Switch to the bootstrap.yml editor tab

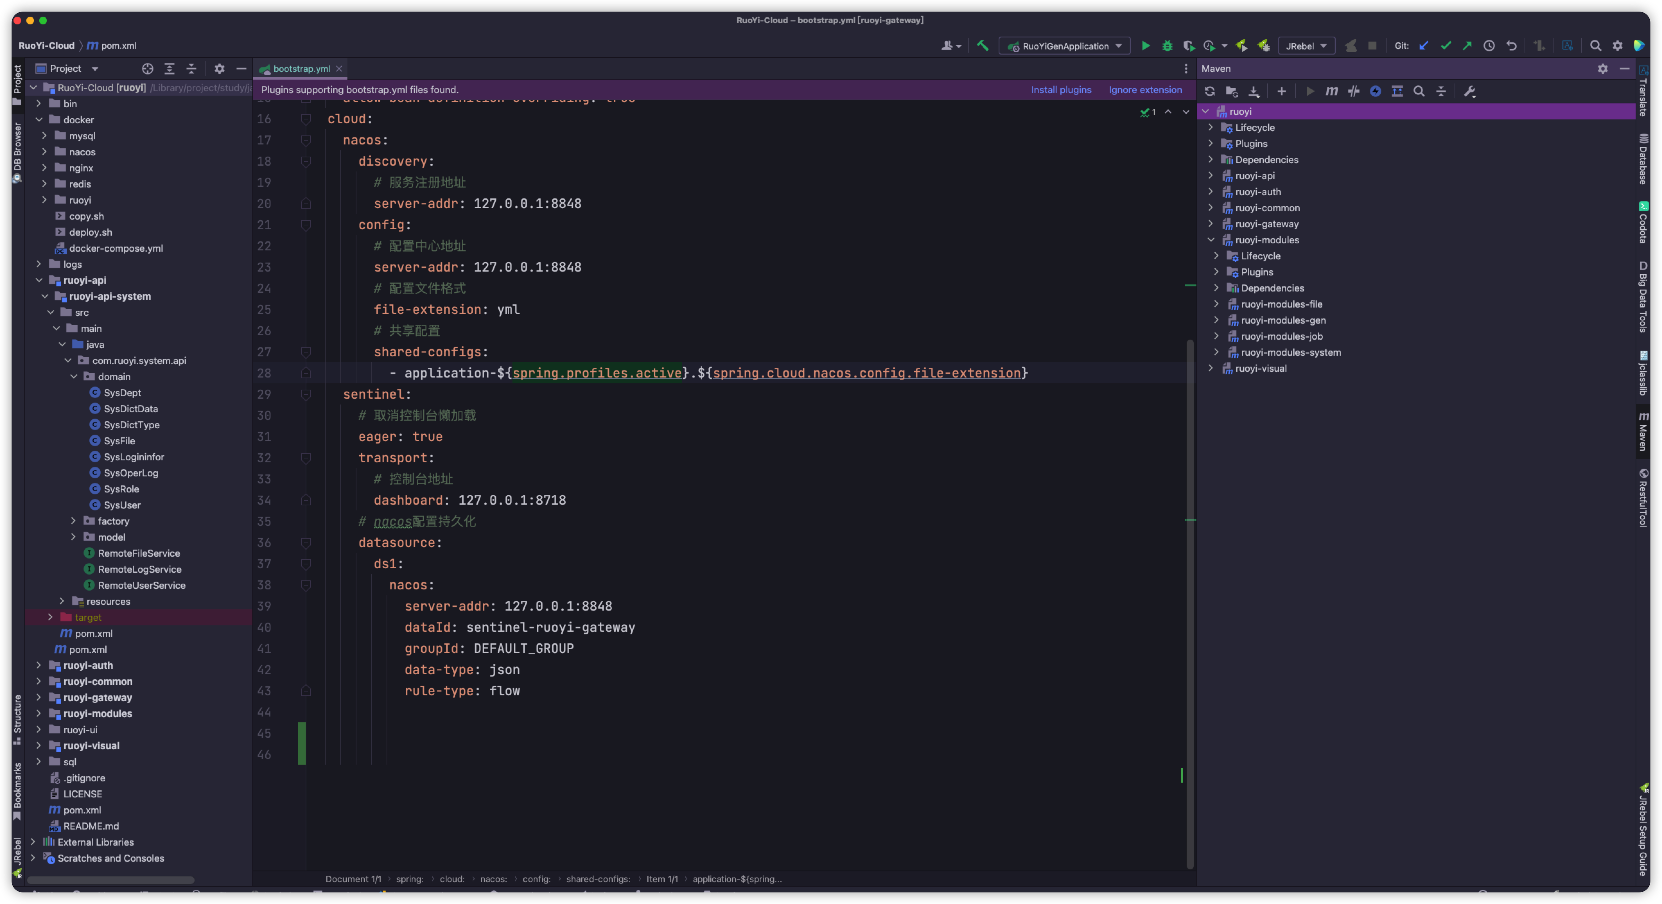coord(301,68)
